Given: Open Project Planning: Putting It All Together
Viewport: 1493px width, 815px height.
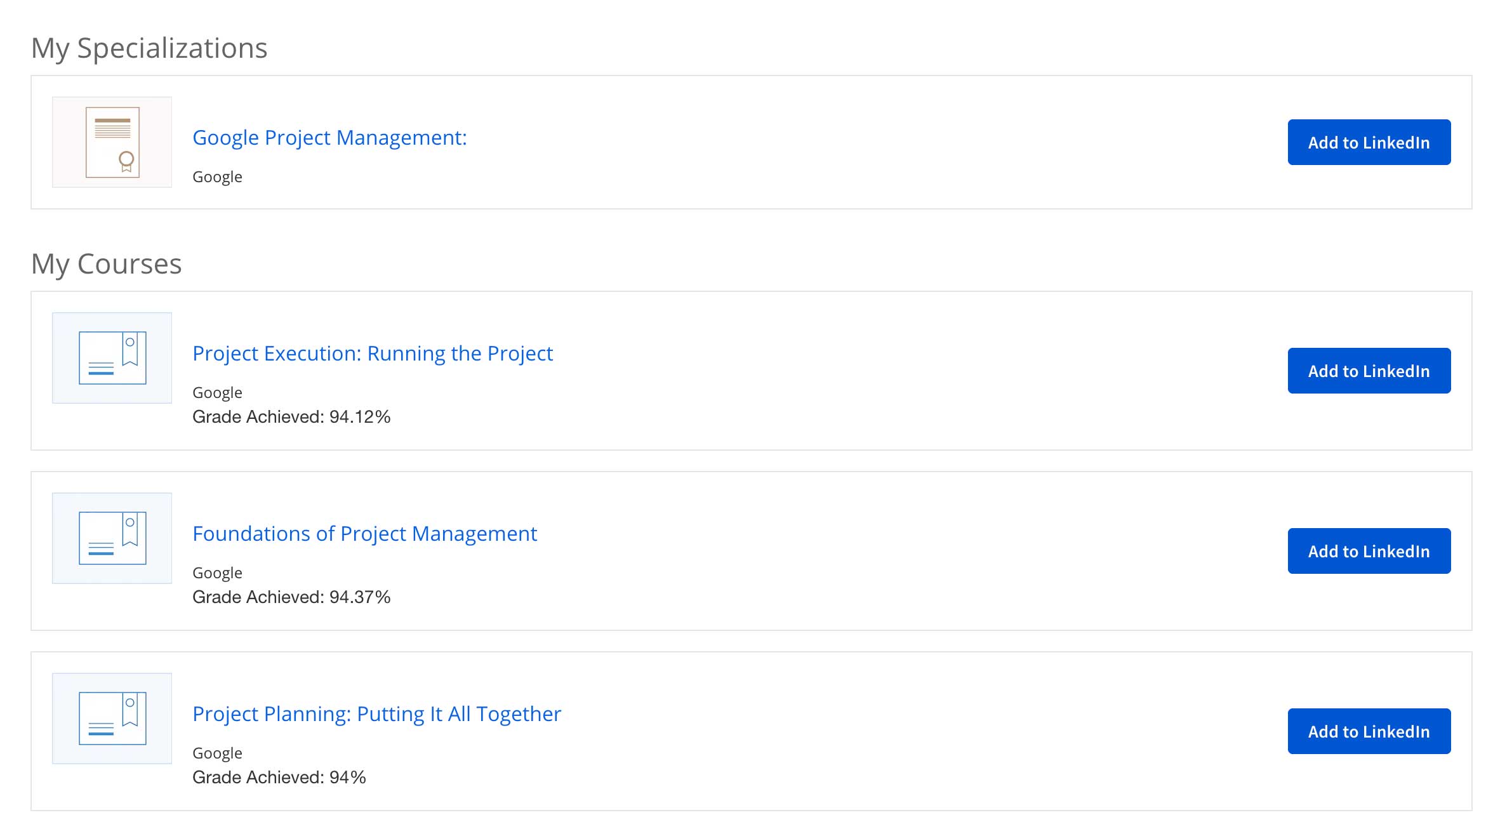Looking at the screenshot, I should point(376,714).
